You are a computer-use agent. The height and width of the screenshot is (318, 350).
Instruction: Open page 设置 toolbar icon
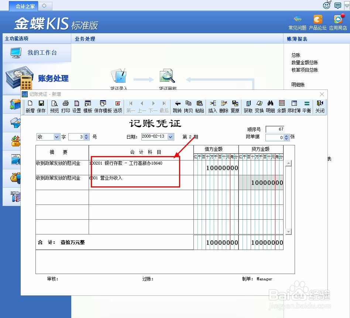(76, 106)
